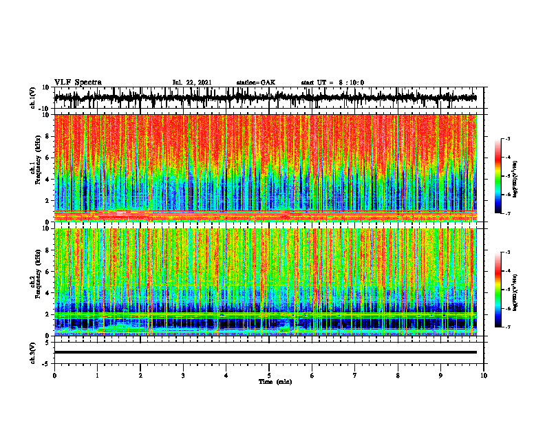Click the "station=GAK" header label
The height and width of the screenshot is (421, 545).
coord(256,83)
